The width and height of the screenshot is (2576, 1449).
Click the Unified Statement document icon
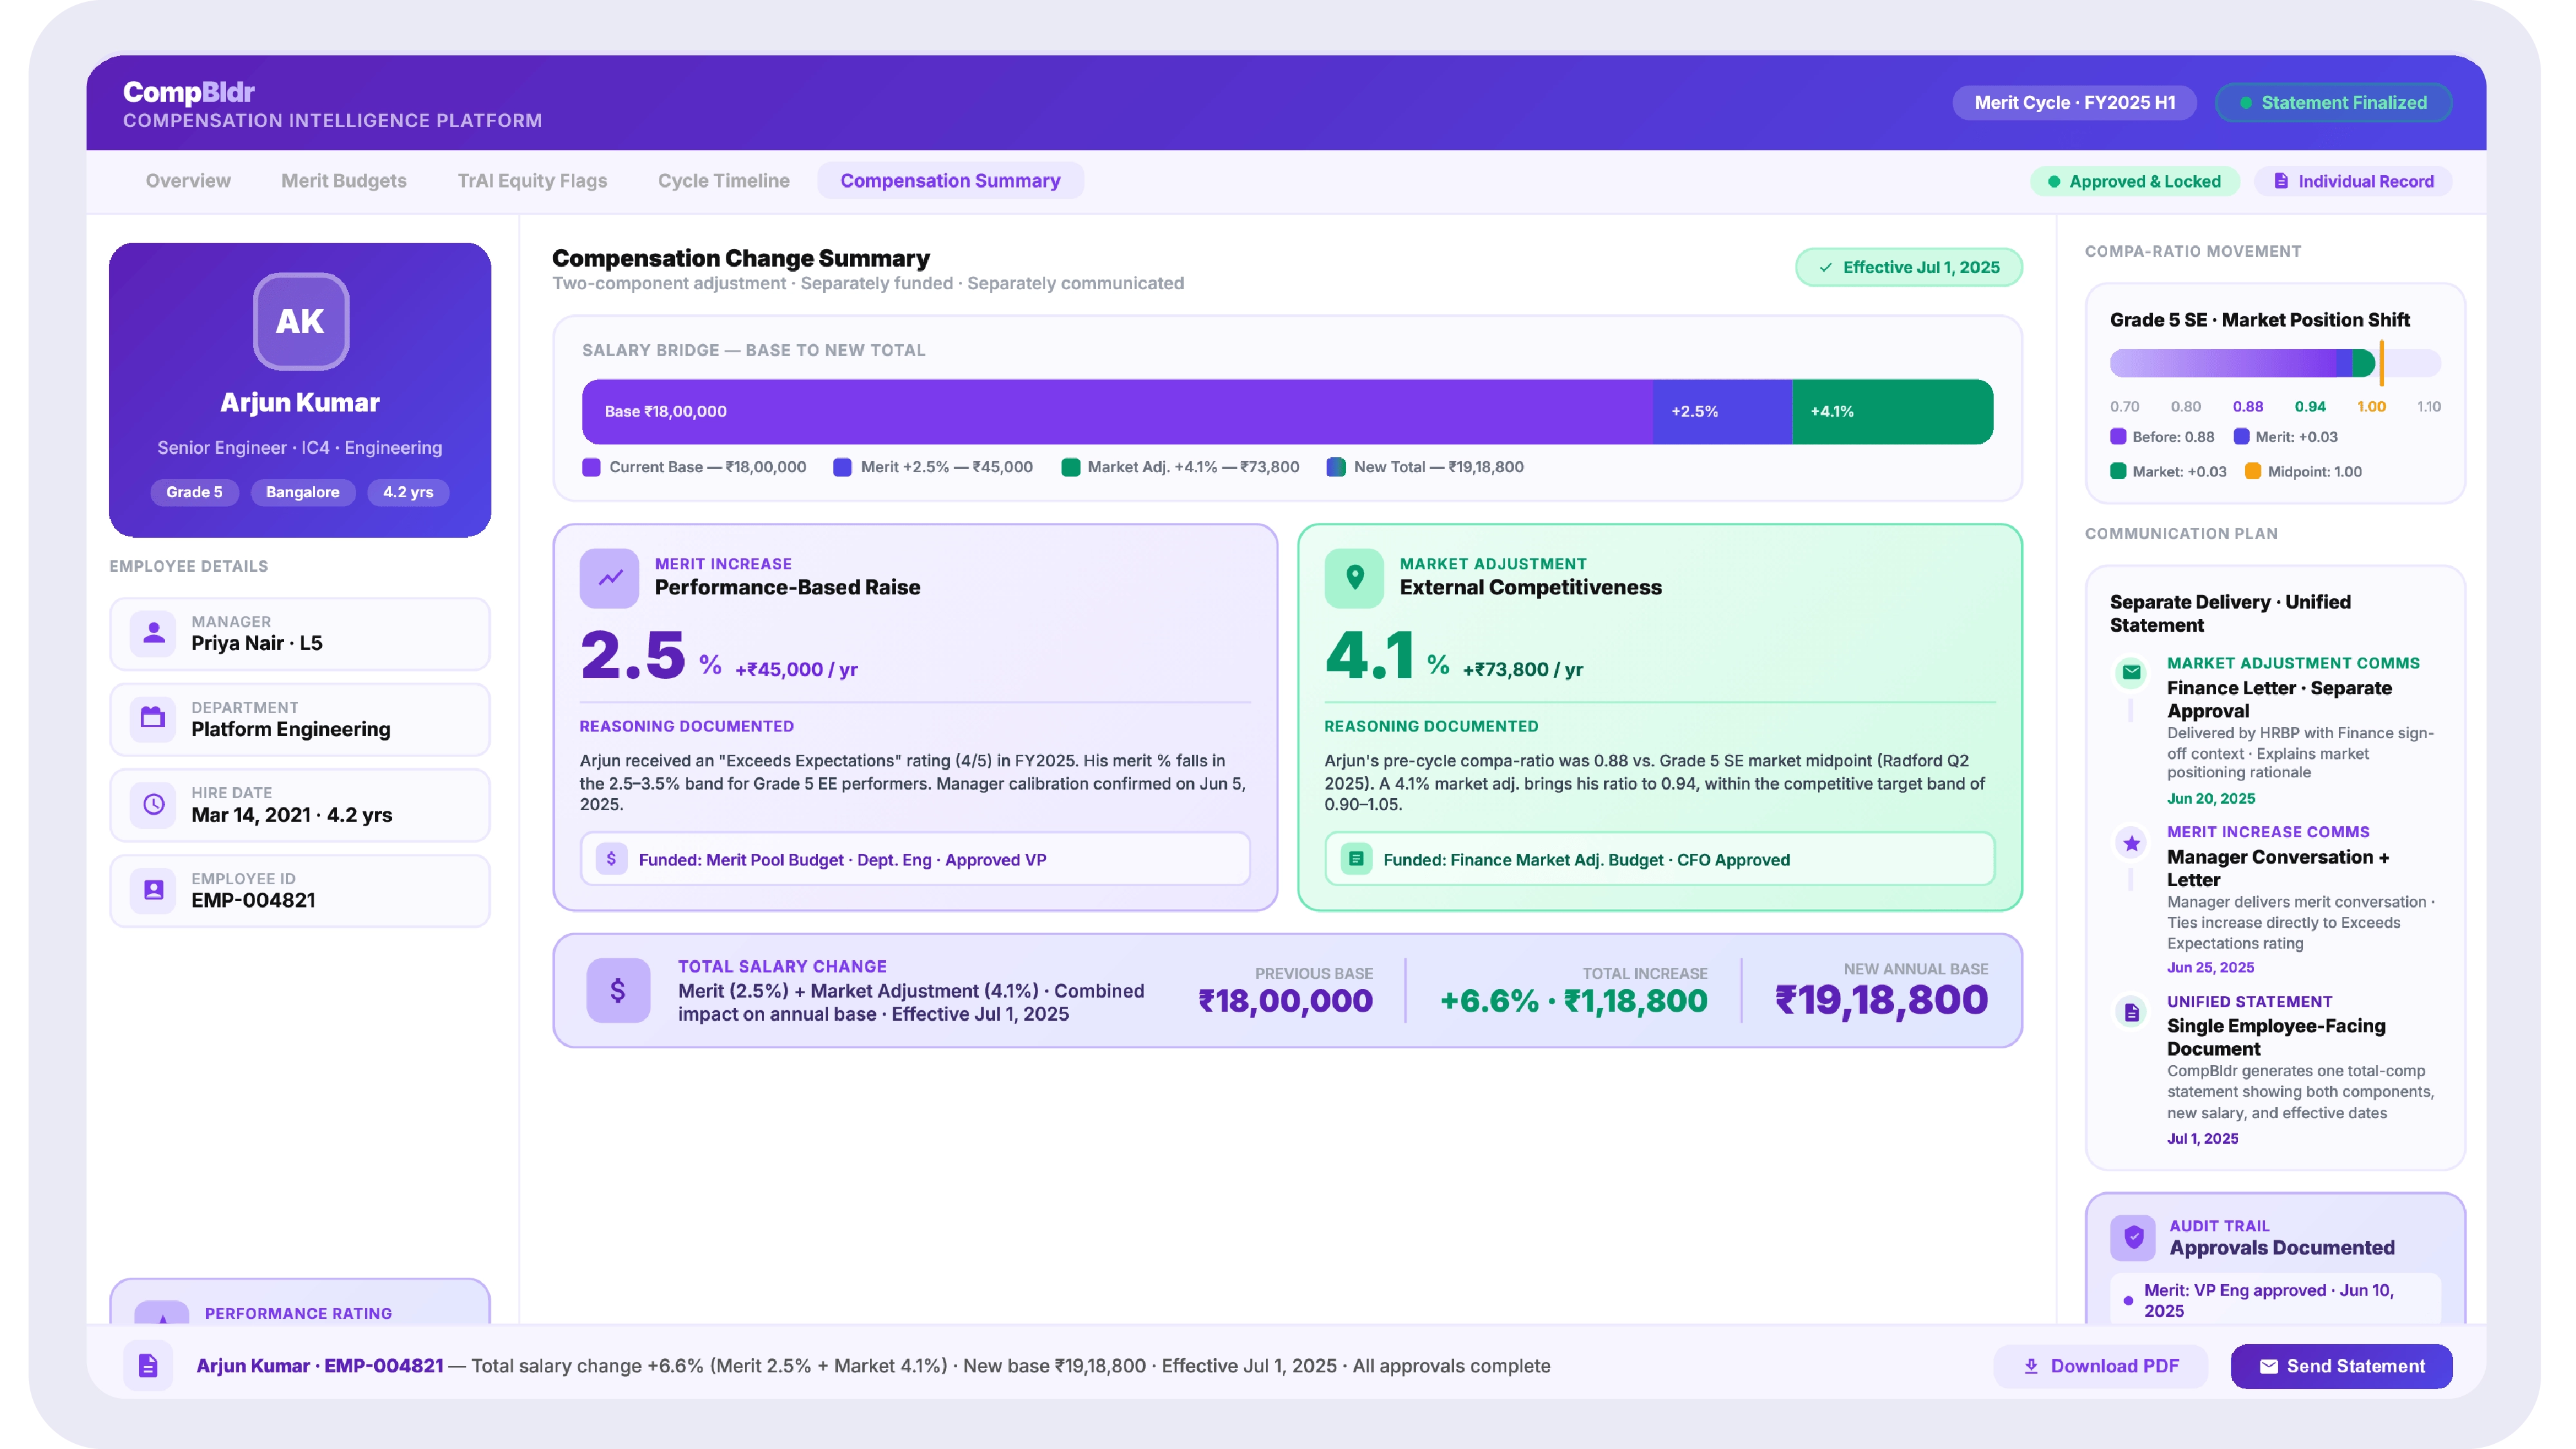(x=2131, y=1012)
